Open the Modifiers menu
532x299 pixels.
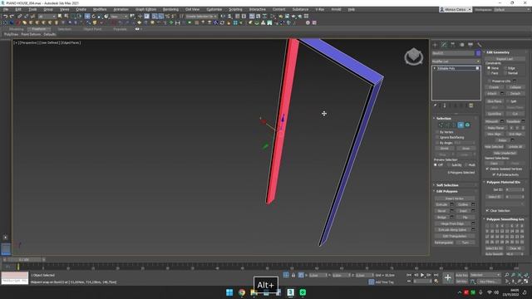click(100, 9)
